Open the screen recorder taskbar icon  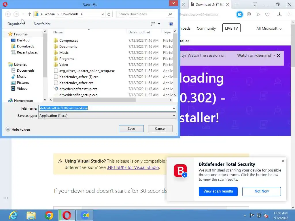click(x=85, y=215)
